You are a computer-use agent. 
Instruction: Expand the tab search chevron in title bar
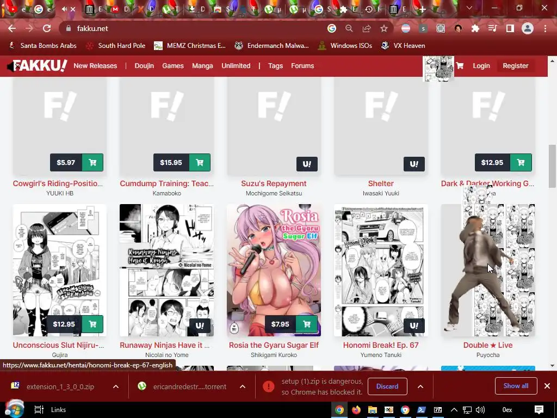[x=469, y=8]
